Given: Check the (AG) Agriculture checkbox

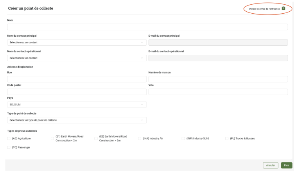Looking at the screenshot, I should [x=9, y=139].
